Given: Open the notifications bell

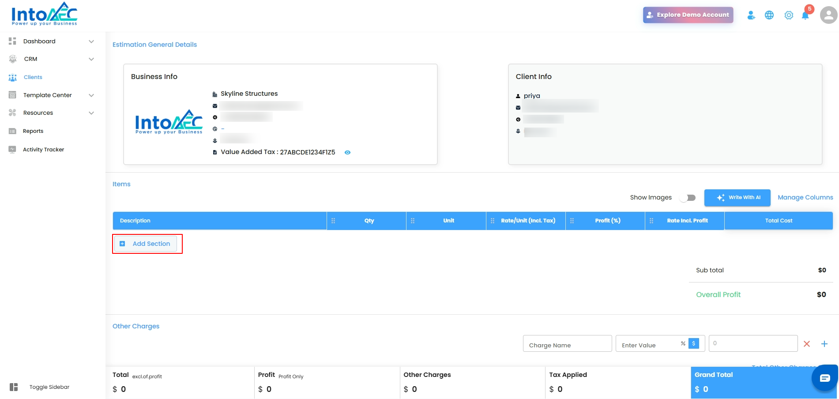Looking at the screenshot, I should click(805, 16).
